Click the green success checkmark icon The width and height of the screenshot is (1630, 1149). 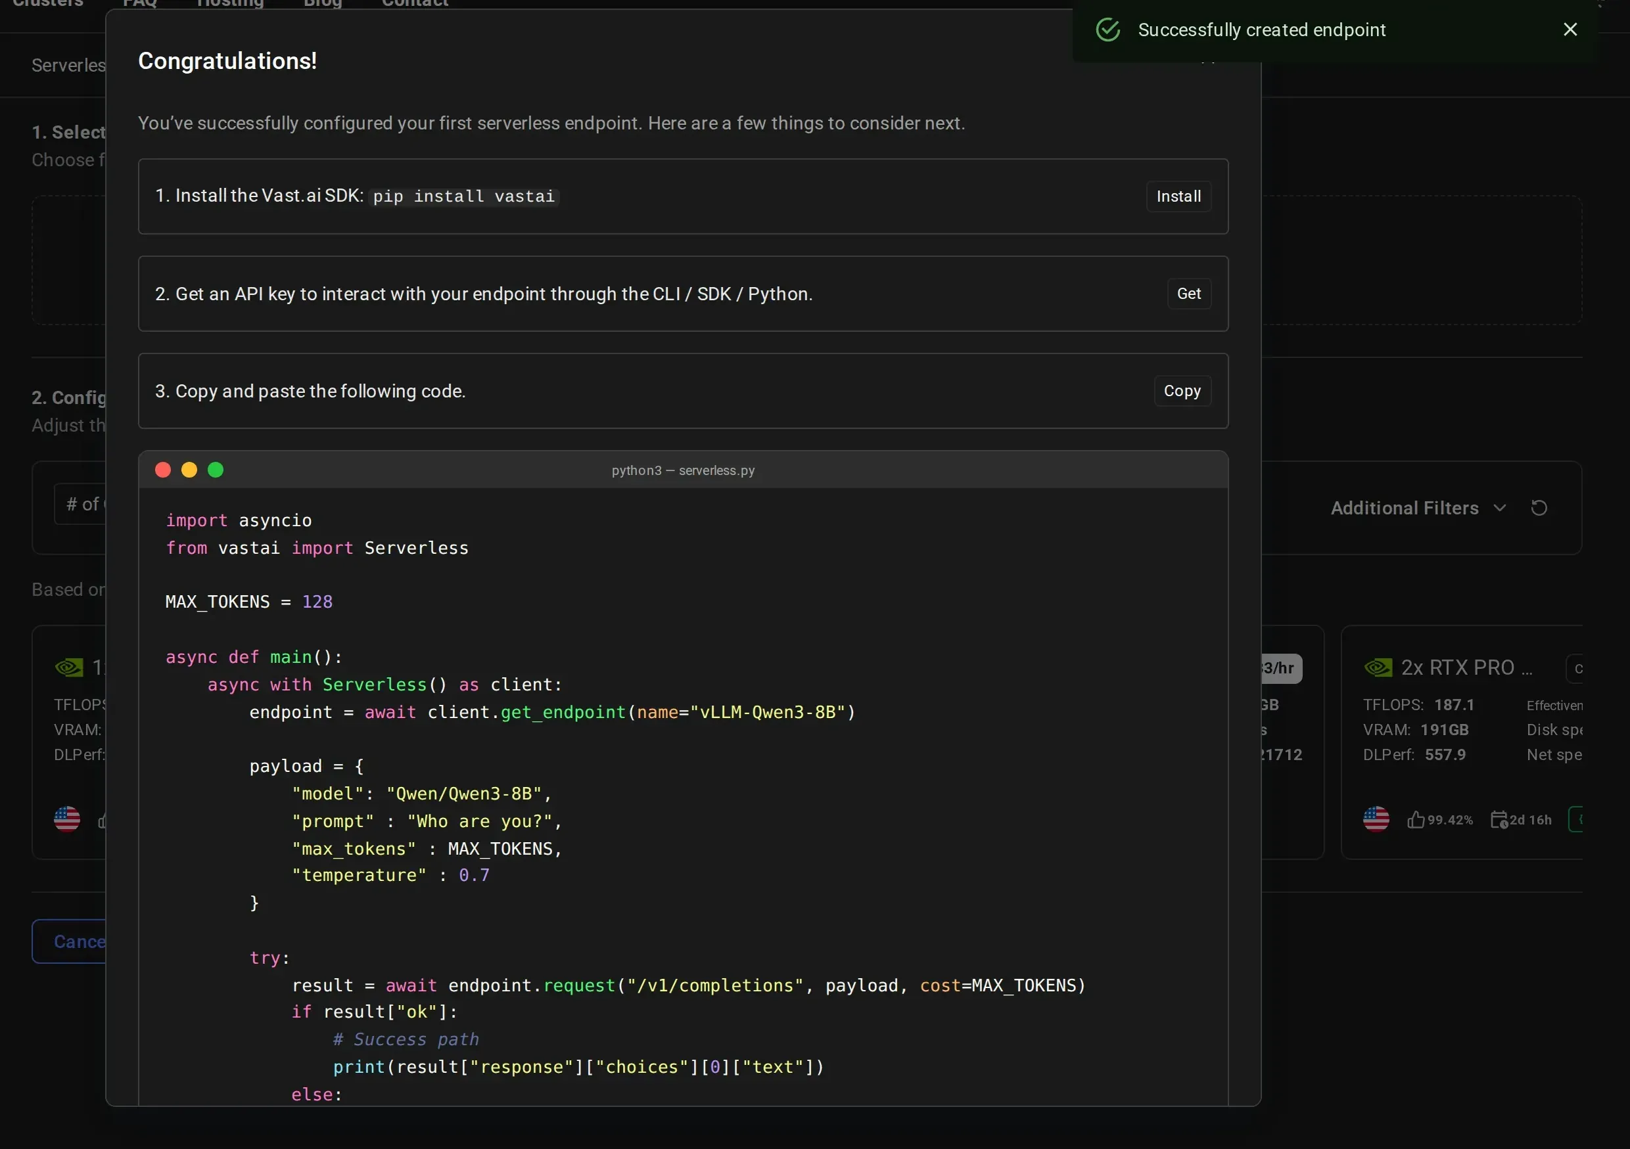[1107, 30]
